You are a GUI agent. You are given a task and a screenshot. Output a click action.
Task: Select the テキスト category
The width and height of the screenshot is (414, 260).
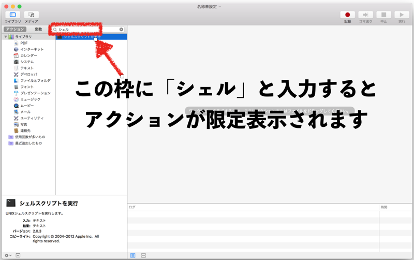(x=27, y=68)
